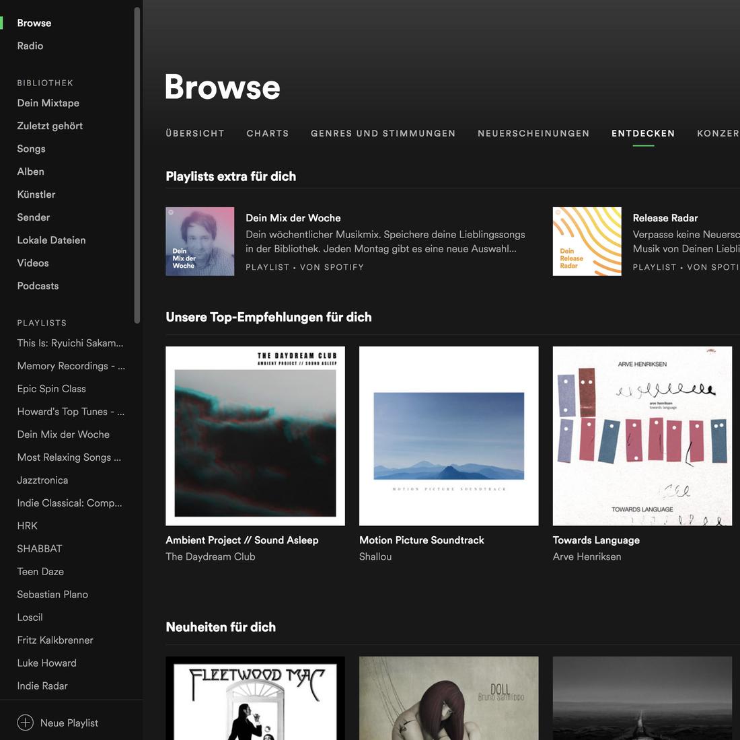Click the Unsere Top-Empfehlungen für dich heading
740x740 pixels.
pos(268,317)
